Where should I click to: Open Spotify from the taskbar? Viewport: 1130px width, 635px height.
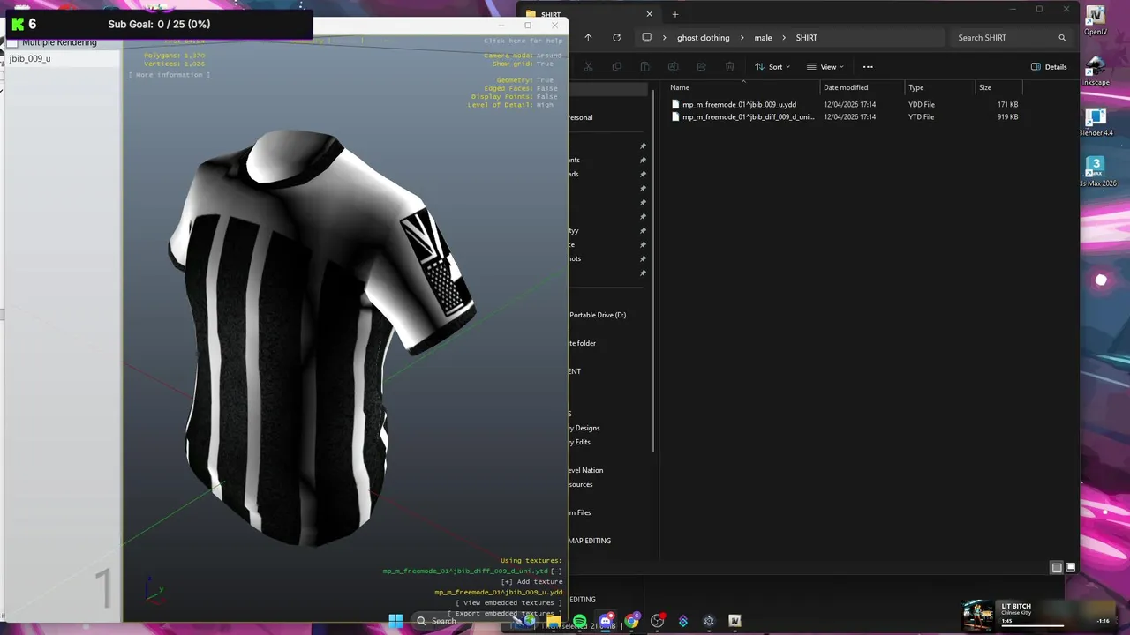pos(580,621)
